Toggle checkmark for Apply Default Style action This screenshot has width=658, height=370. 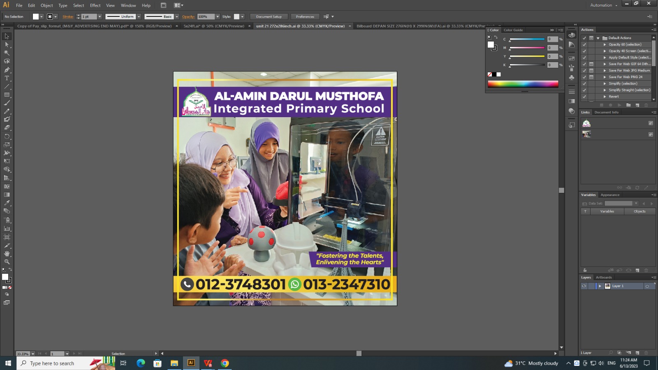[x=584, y=58]
